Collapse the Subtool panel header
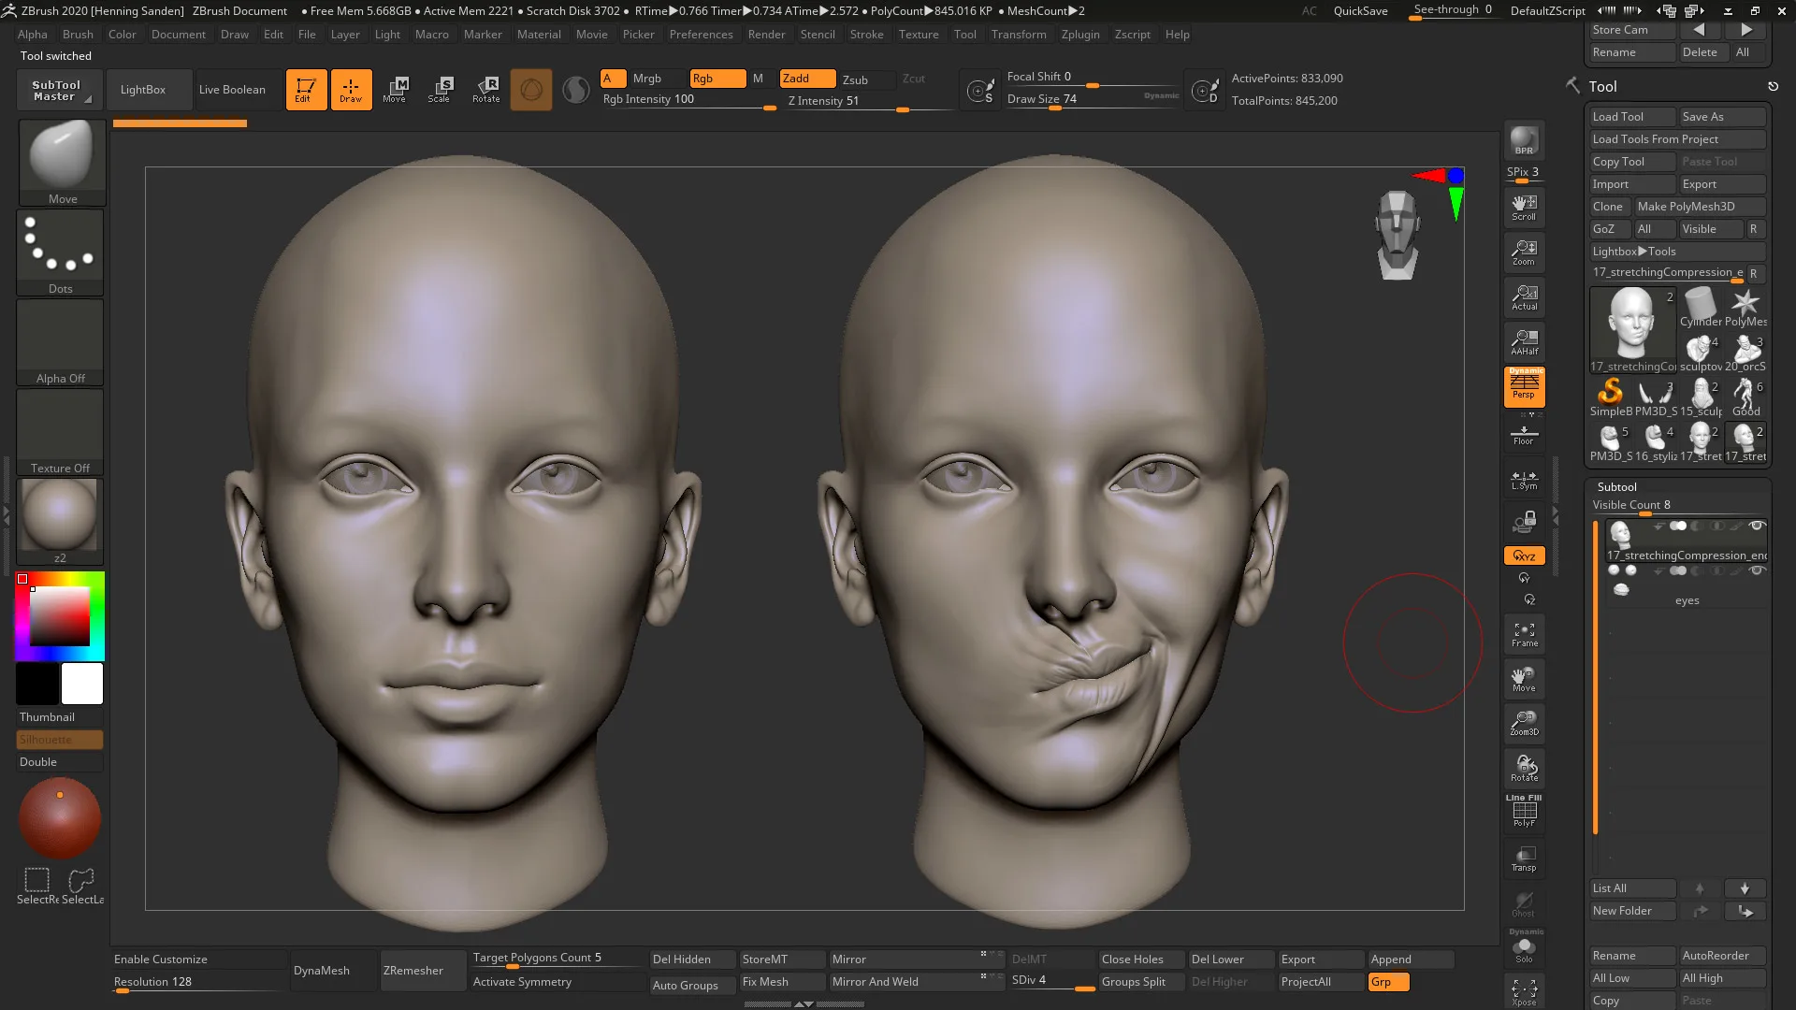This screenshot has width=1796, height=1010. pyautogui.click(x=1617, y=486)
